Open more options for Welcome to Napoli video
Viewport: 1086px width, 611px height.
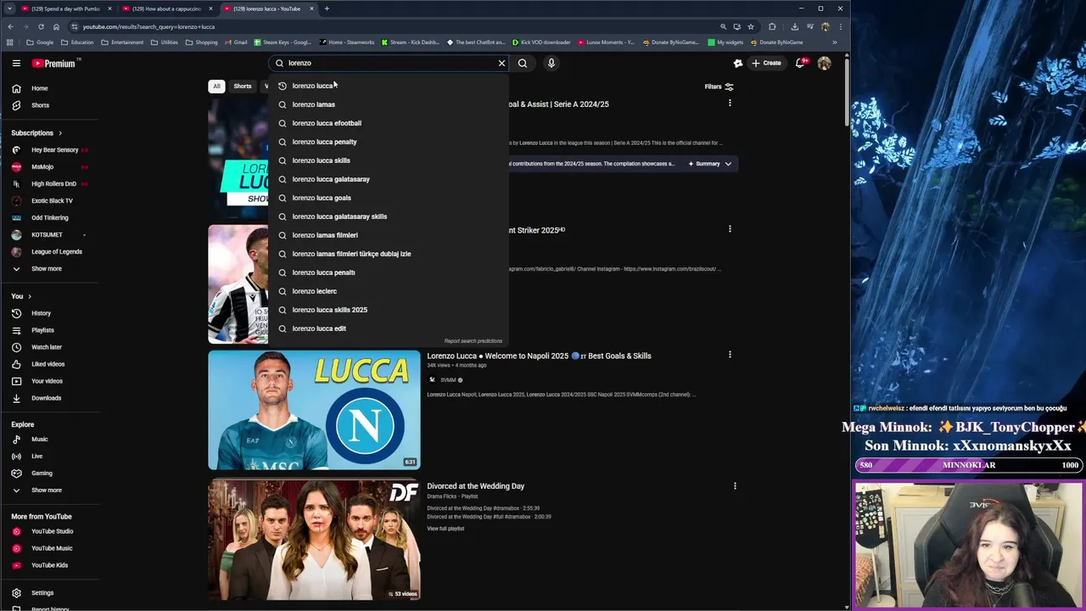point(730,355)
